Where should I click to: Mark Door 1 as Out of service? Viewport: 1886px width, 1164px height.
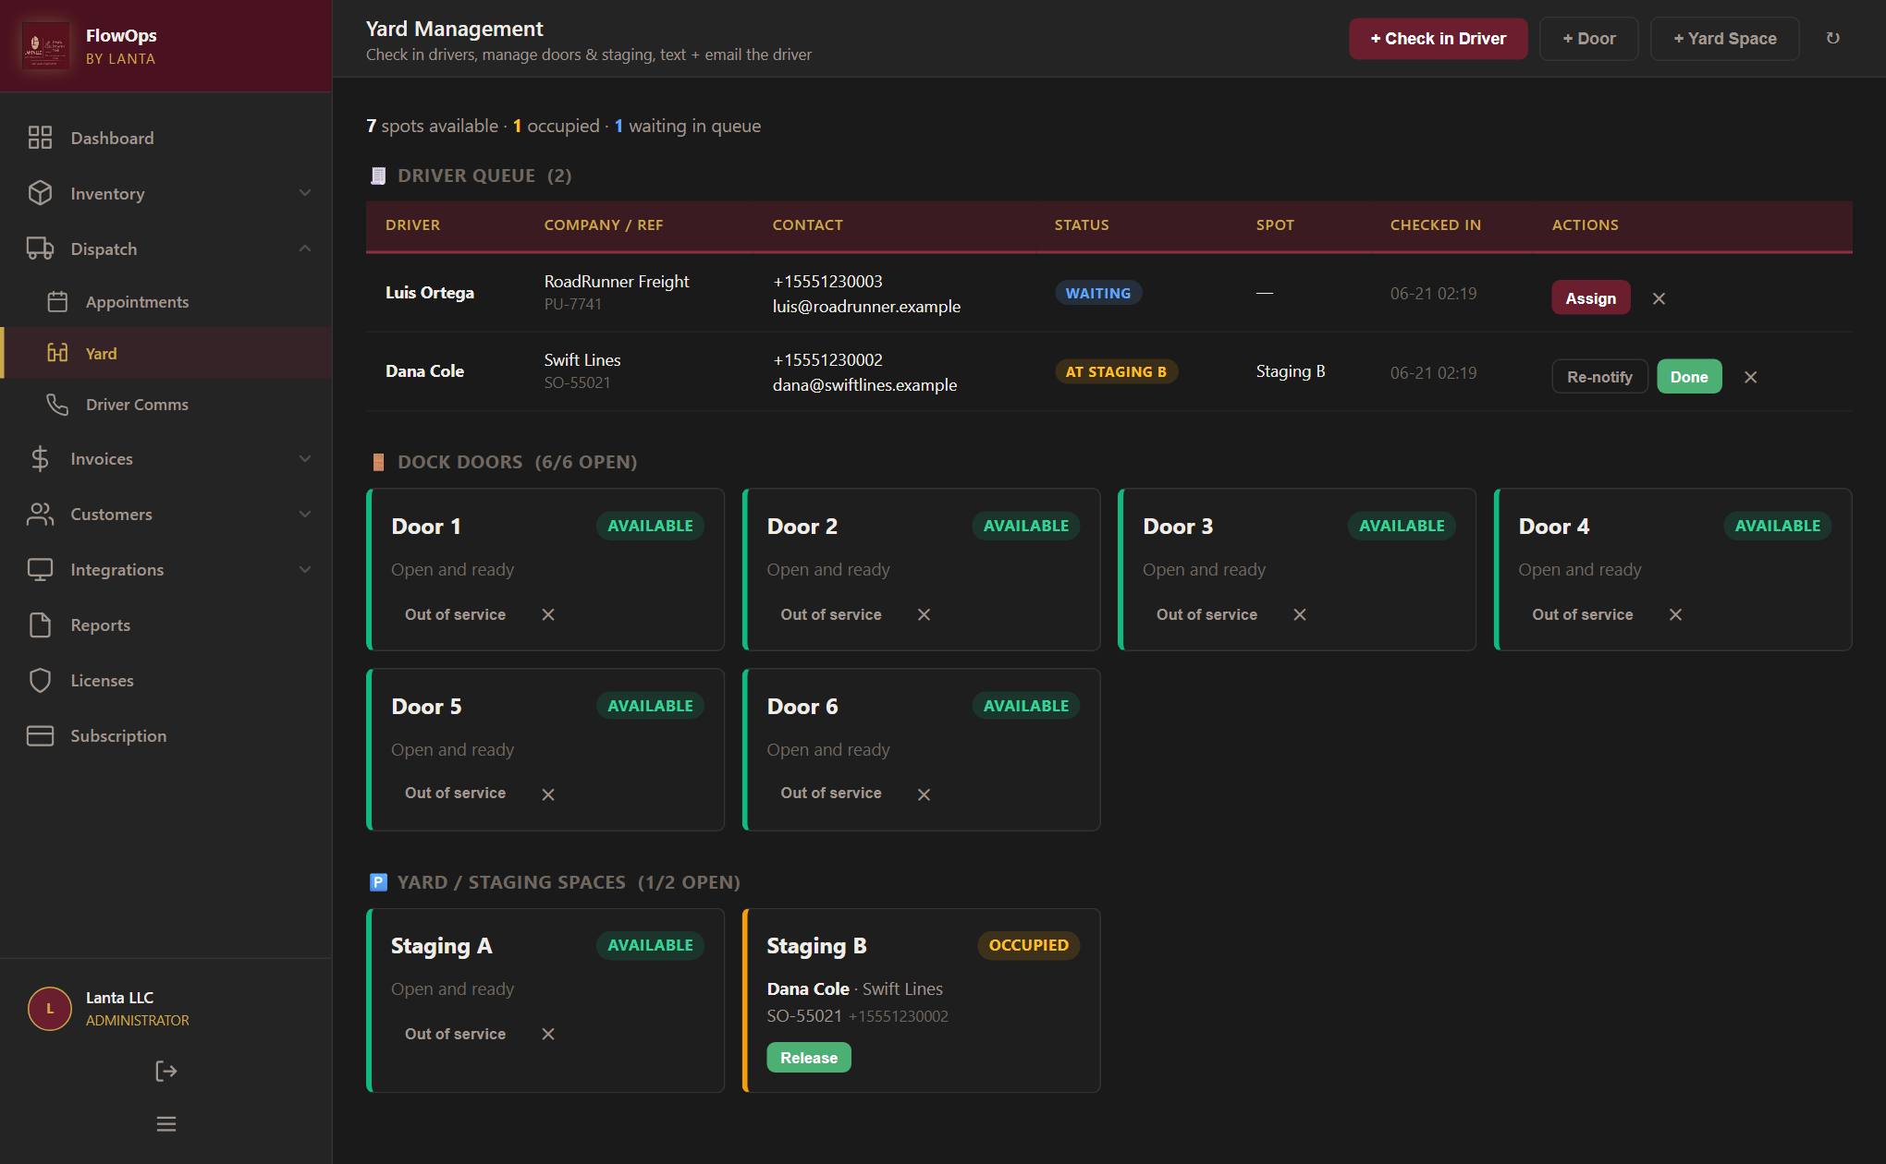[455, 614]
